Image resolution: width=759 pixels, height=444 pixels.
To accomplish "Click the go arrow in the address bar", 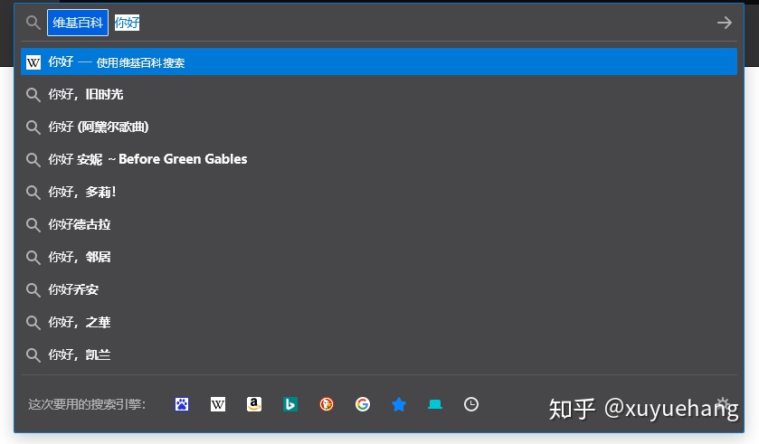I will click(x=724, y=23).
